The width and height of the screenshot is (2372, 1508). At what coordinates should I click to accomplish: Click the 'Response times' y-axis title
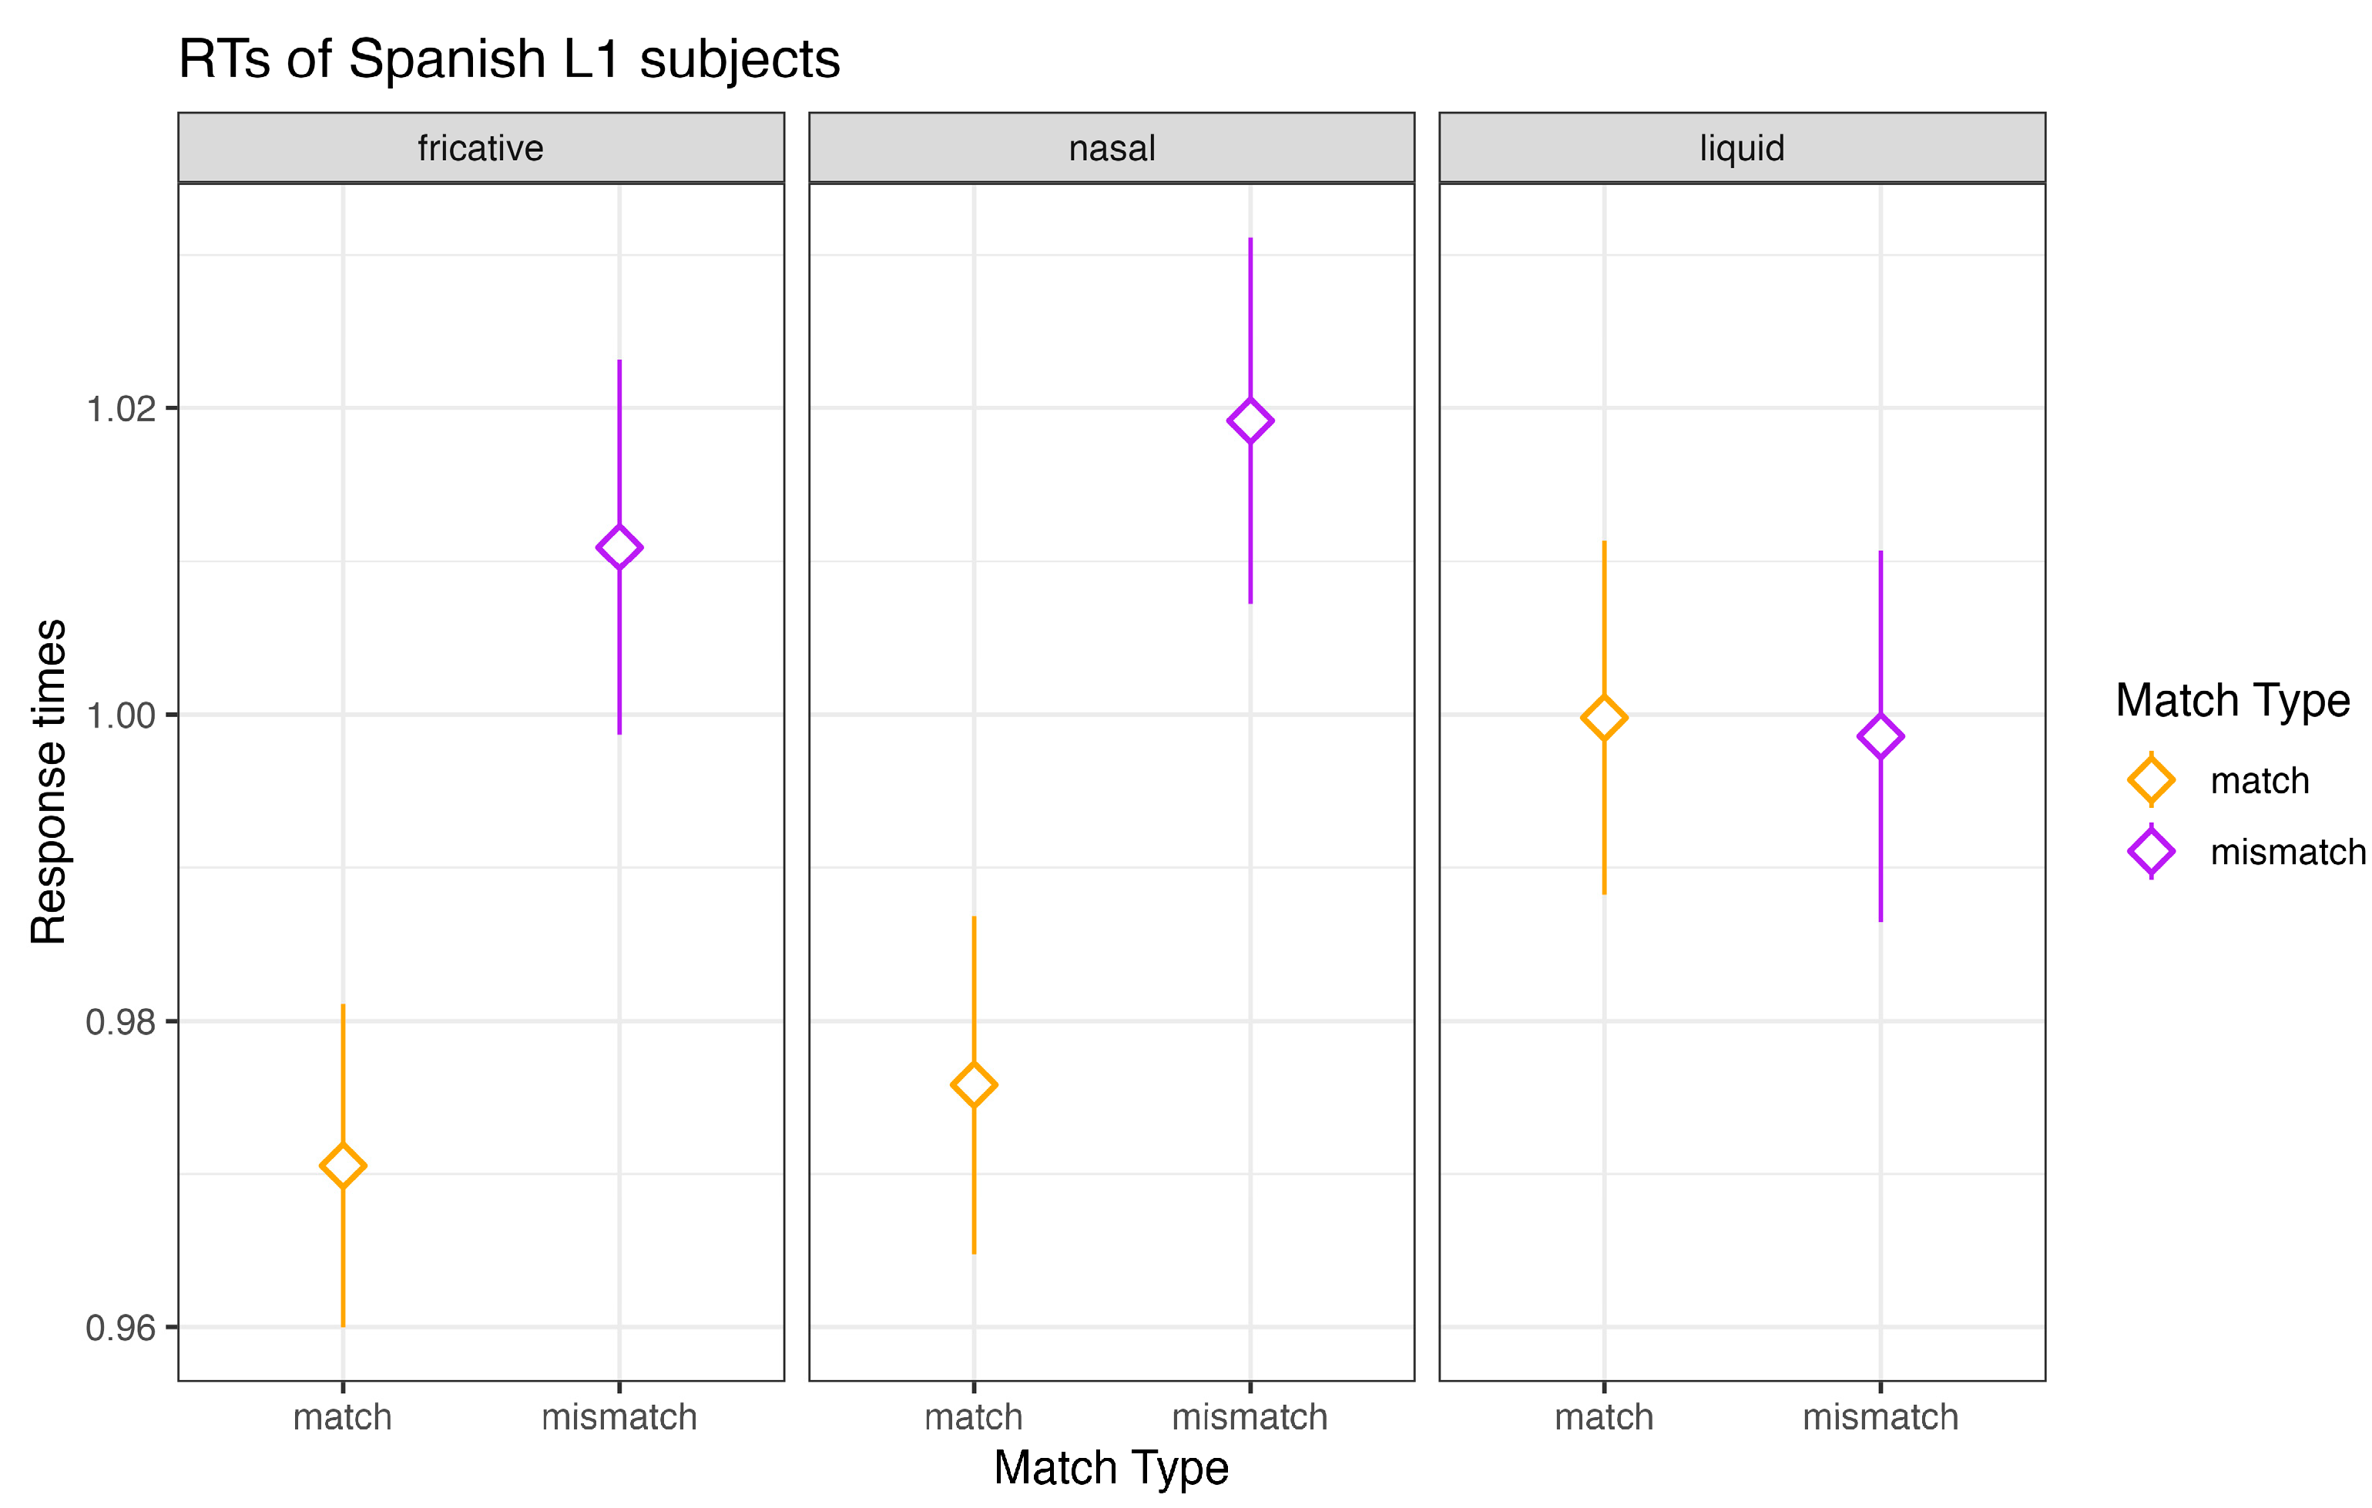pos(49,781)
